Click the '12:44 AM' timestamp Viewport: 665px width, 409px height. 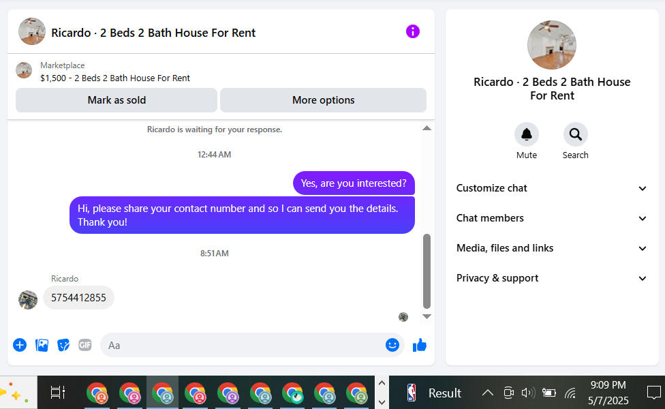(214, 155)
